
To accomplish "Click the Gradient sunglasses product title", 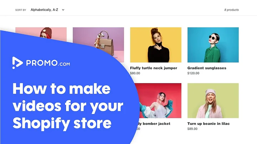I will tap(207, 68).
